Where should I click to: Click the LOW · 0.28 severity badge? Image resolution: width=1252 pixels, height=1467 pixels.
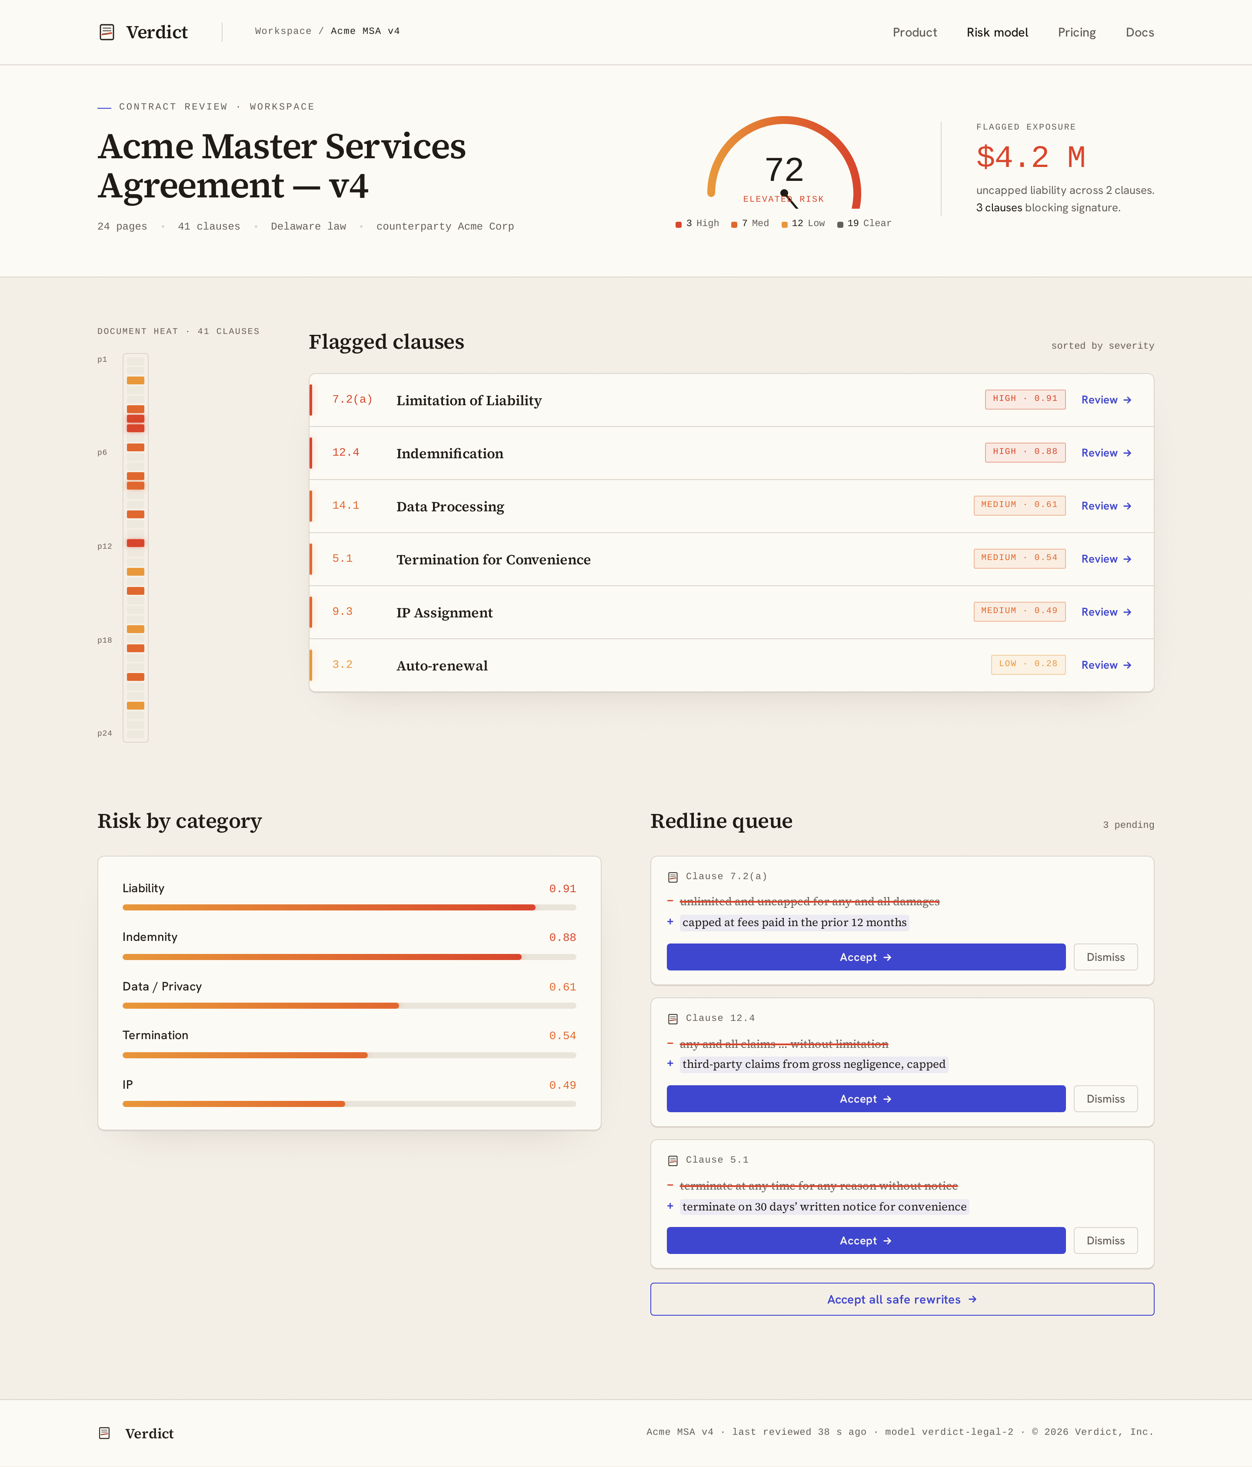1028,665
